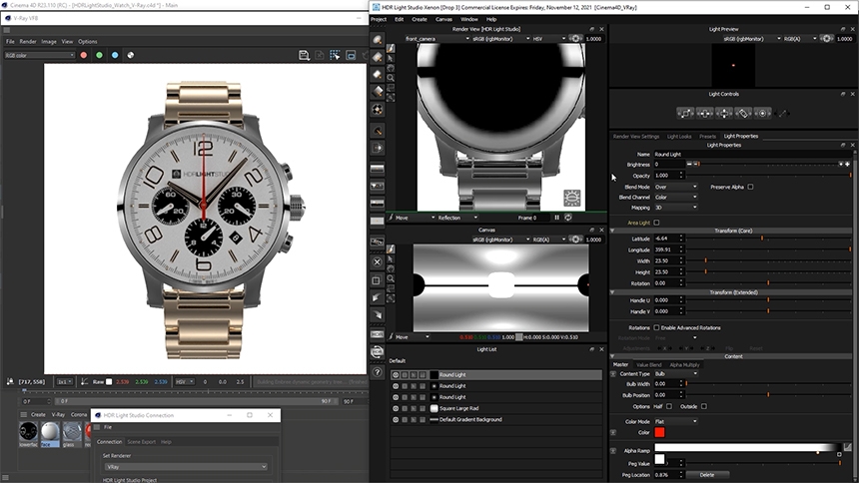Click the red Color swatch
This screenshot has height=483, width=859.
pos(659,433)
